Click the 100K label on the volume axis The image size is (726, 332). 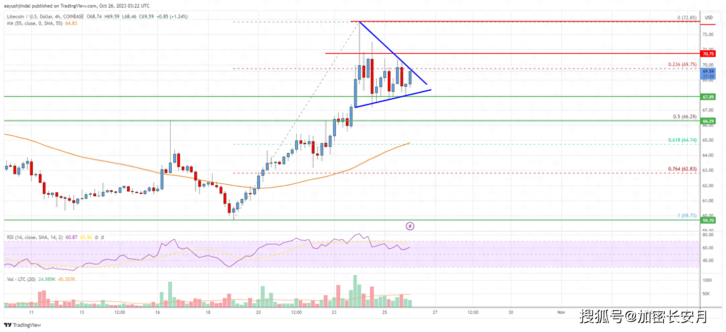pyautogui.click(x=707, y=280)
